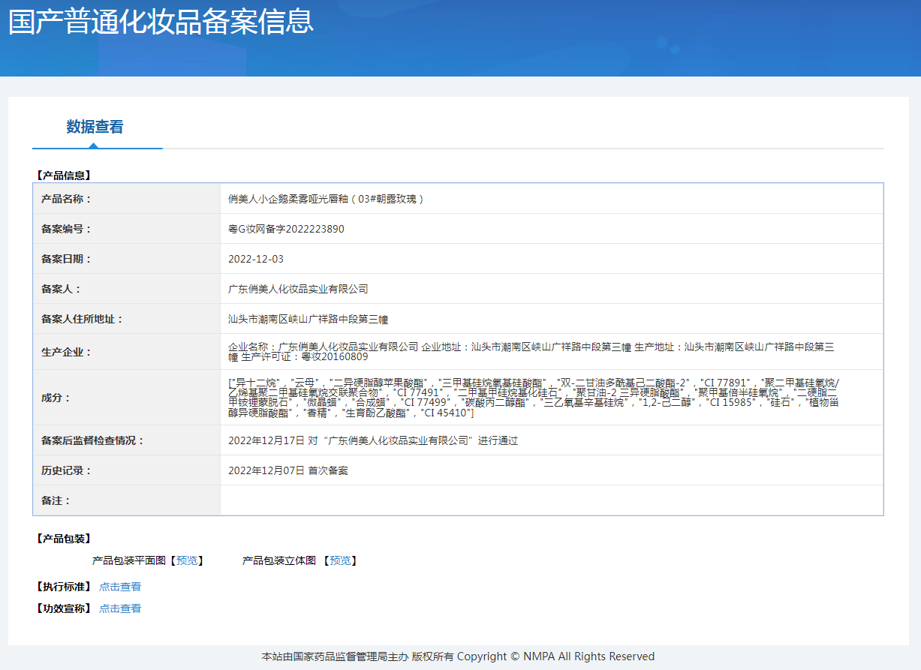This screenshot has width=921, height=670.
Task: Click the NMPA copyright footer text
Action: click(458, 656)
